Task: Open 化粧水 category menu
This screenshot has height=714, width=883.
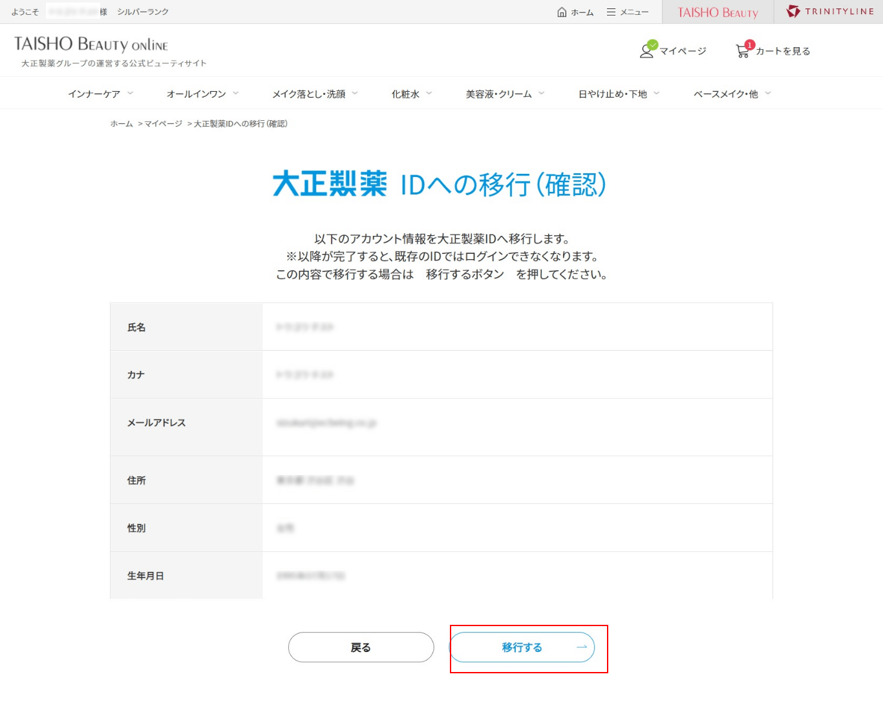Action: [405, 94]
